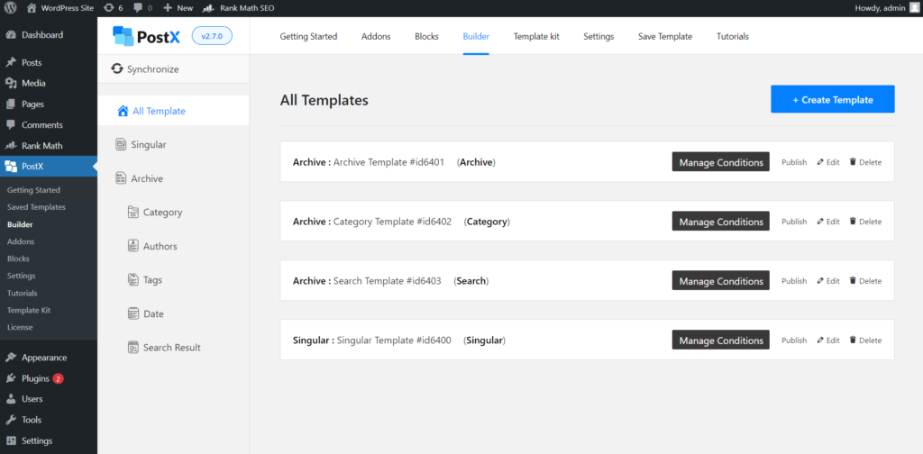Open Settings submenu item under PostX

coord(22,276)
